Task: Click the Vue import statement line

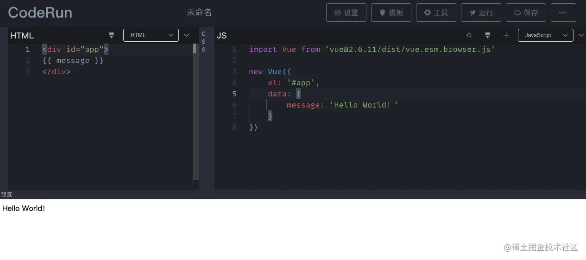Action: [372, 49]
